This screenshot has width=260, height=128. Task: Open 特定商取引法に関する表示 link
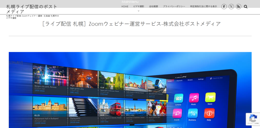(203, 6)
